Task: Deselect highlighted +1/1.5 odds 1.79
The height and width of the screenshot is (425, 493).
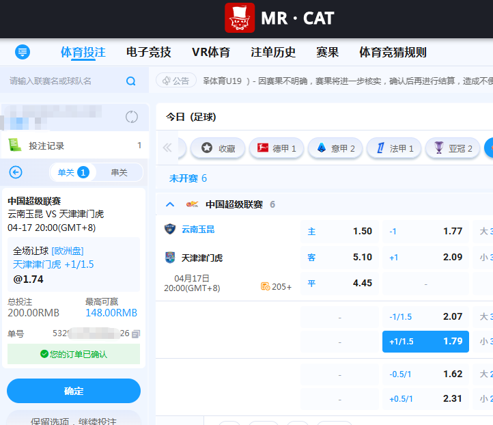Action: tap(425, 342)
